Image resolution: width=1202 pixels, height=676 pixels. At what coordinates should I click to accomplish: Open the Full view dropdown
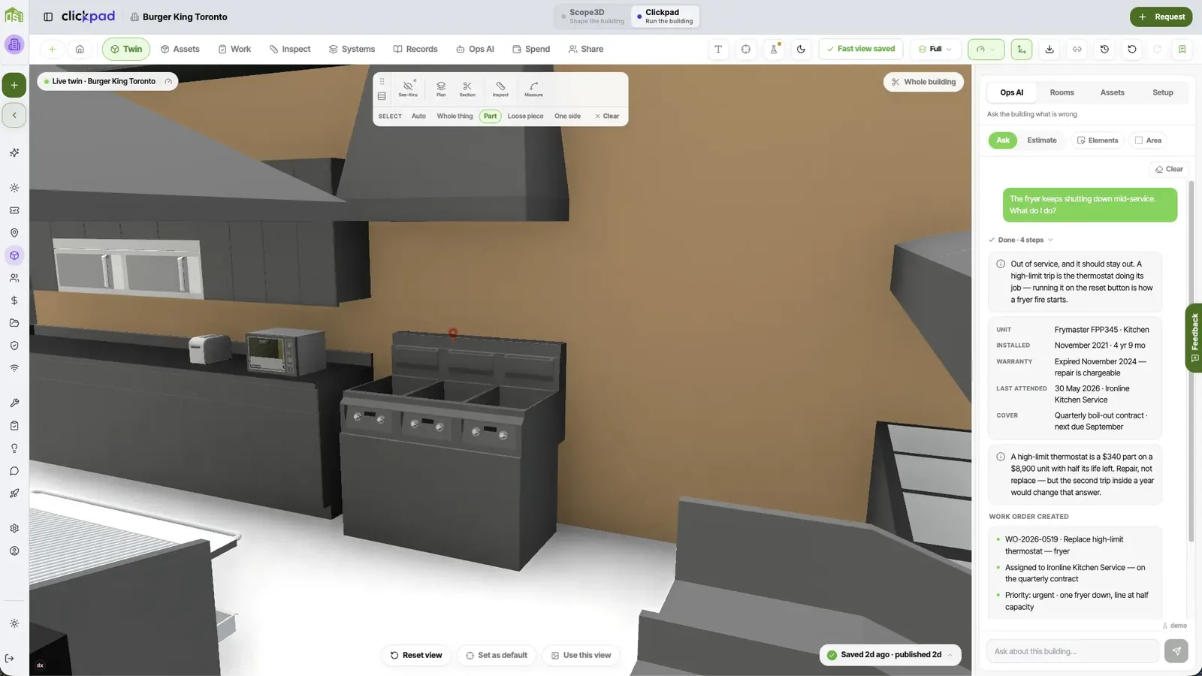pos(935,49)
